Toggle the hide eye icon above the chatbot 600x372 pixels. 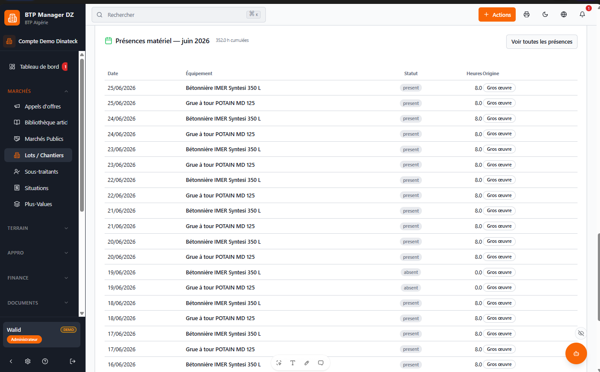coord(581,333)
